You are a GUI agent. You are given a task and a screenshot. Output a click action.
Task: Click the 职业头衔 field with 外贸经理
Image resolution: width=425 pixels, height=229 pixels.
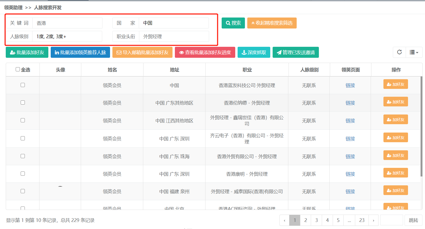(174, 36)
